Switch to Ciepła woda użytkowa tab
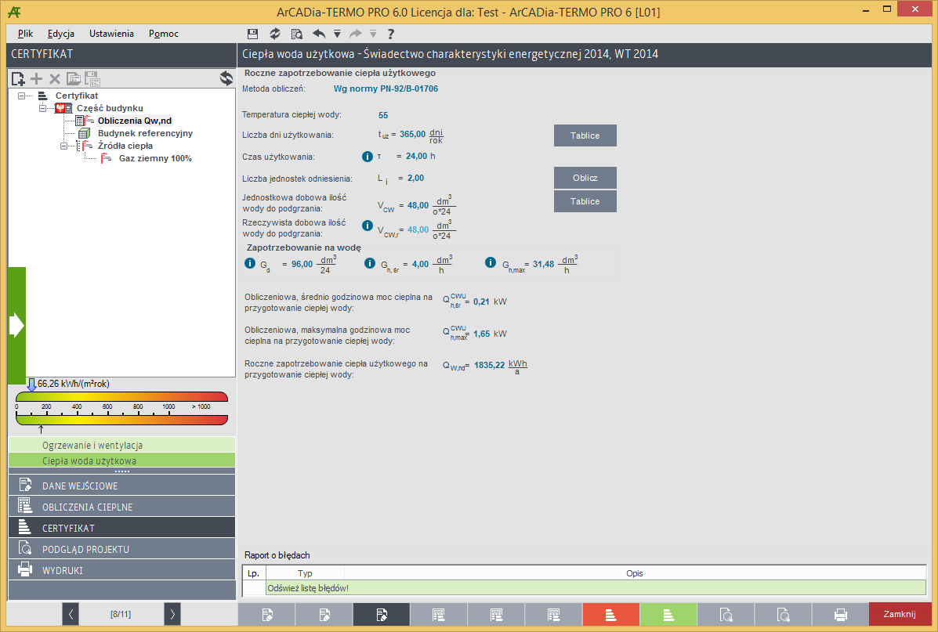This screenshot has width=938, height=632. point(122,460)
